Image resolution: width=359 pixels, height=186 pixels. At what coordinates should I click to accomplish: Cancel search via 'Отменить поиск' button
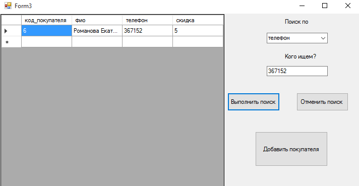(x=322, y=102)
